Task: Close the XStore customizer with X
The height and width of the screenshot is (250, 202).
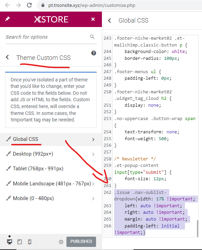Action: [93, 19]
